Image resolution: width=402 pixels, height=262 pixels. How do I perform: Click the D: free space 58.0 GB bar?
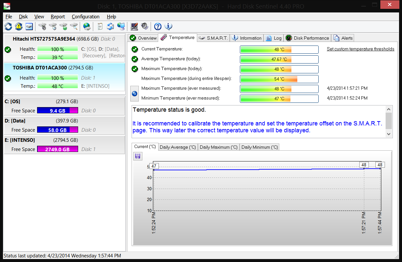pos(57,130)
